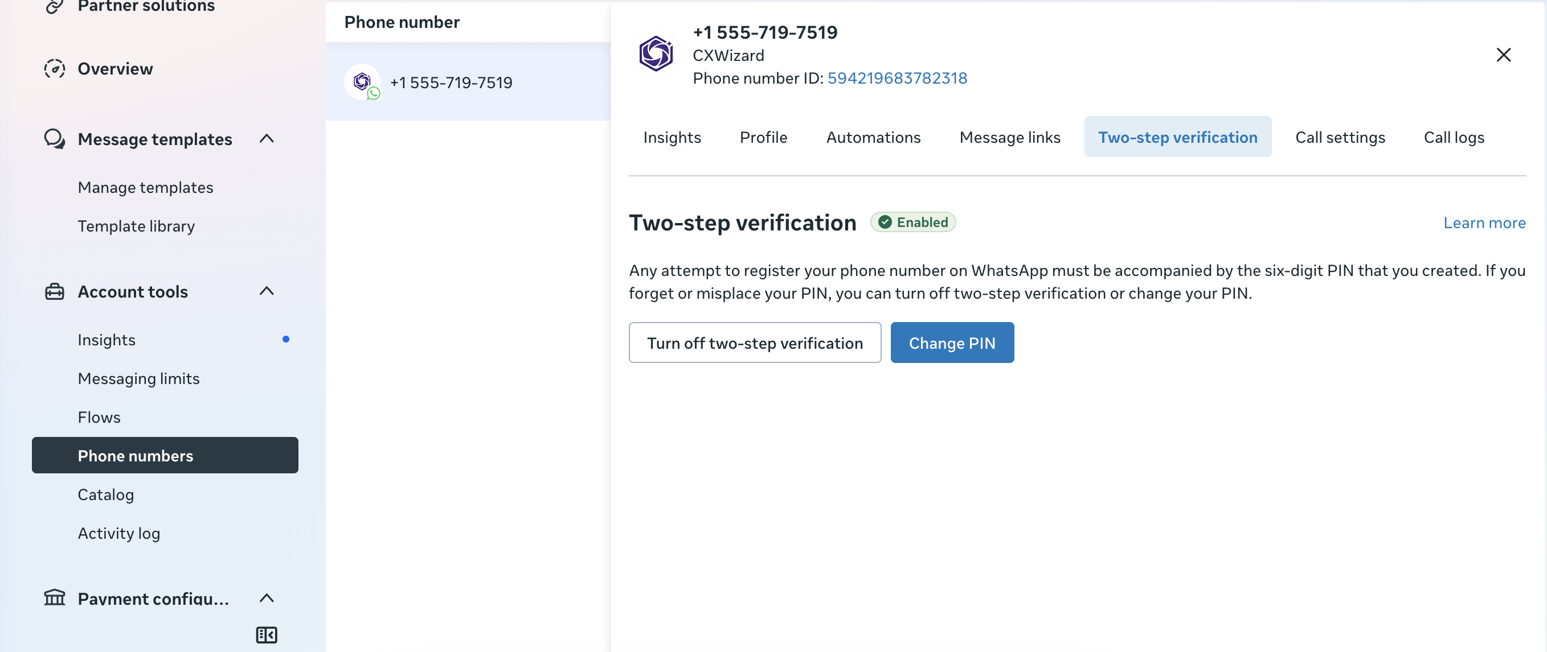Screen dimensions: 1547x652
Task: Open the Profile tab
Action: coord(763,137)
